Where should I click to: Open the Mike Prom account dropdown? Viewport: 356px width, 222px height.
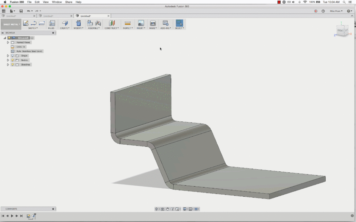(336, 11)
